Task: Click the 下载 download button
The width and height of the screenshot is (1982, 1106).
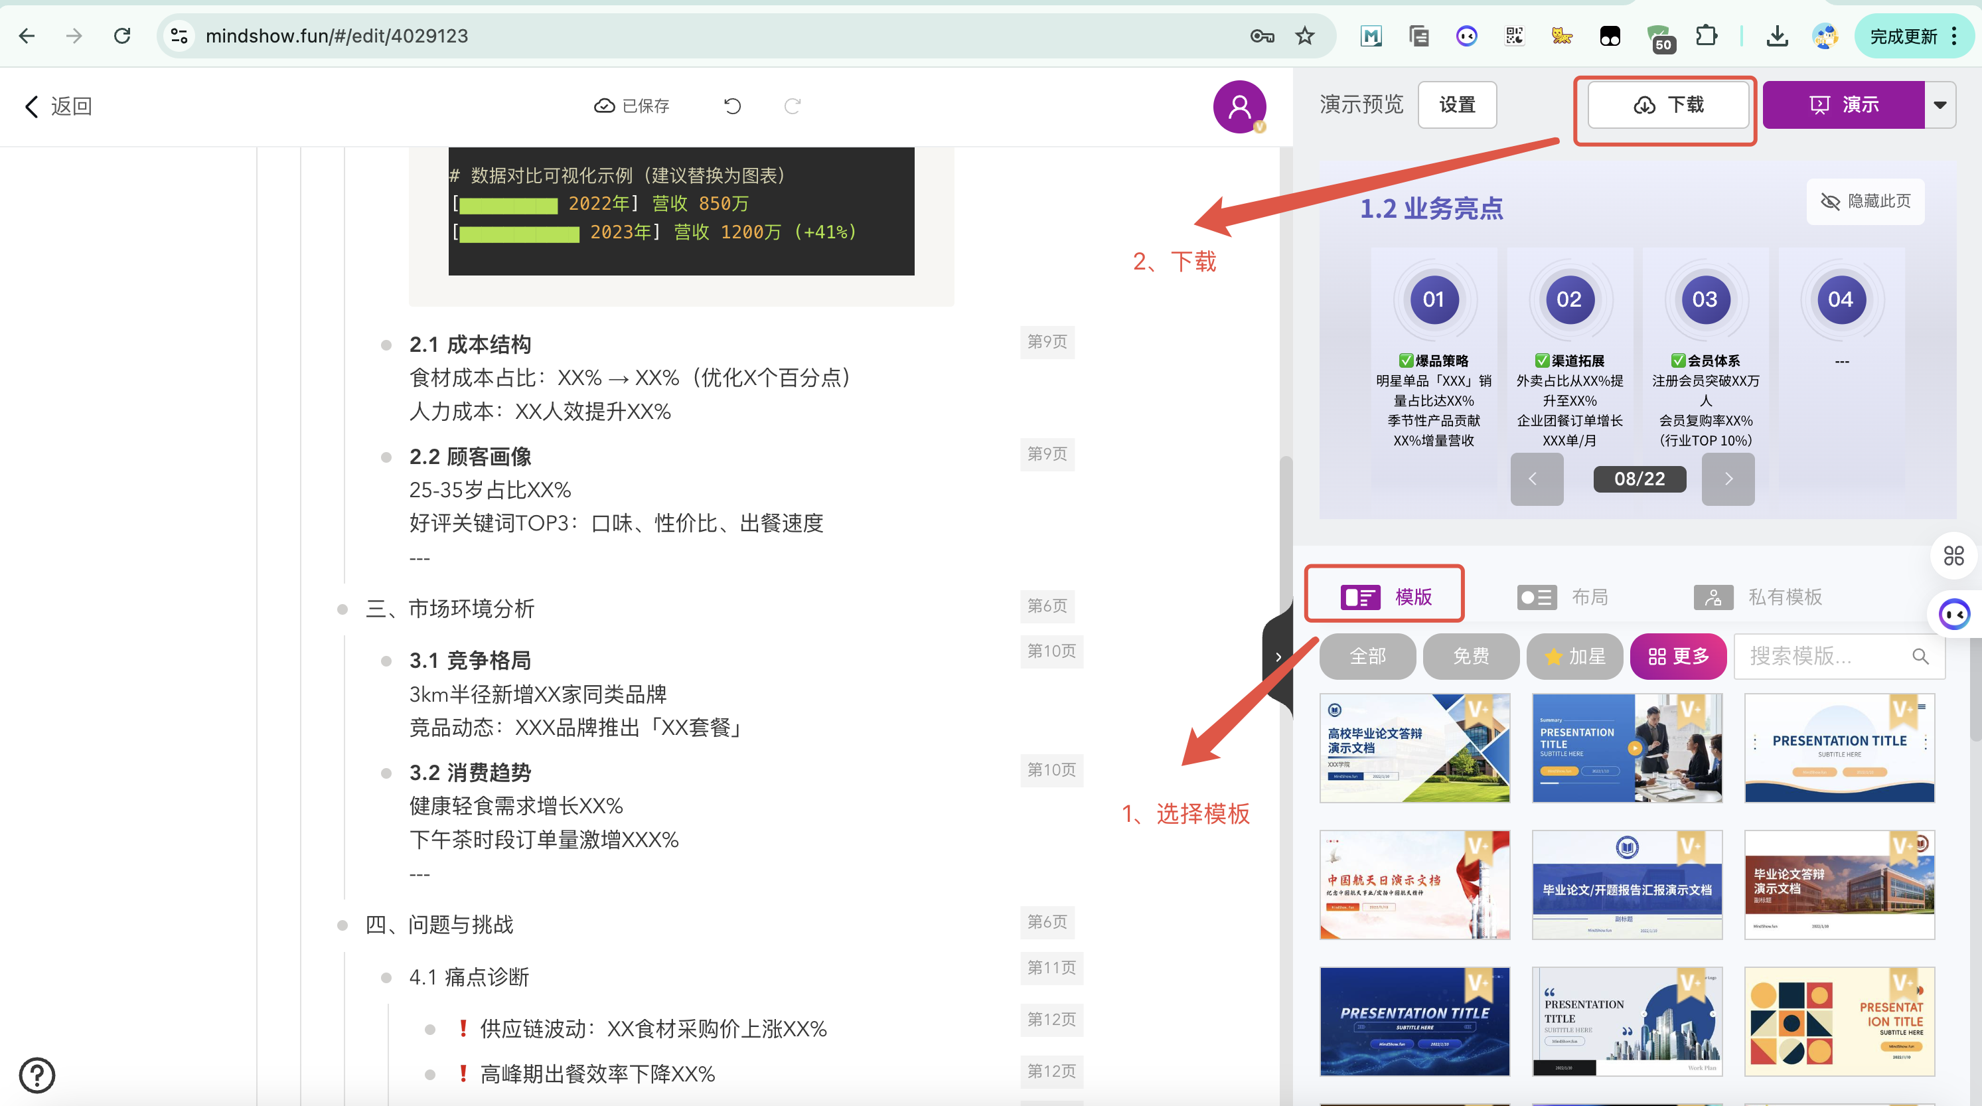Action: (x=1668, y=105)
